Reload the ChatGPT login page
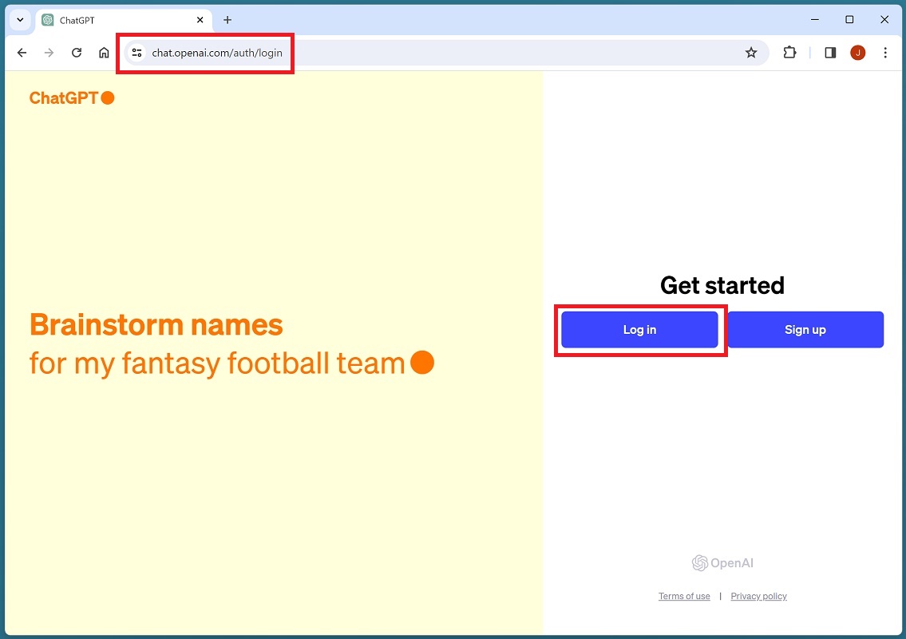The image size is (906, 639). [x=77, y=53]
